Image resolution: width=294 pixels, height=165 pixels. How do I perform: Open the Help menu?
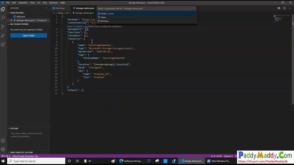tap(62, 3)
